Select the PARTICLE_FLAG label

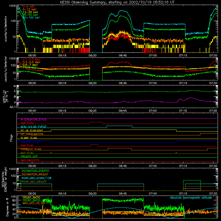(31, 149)
